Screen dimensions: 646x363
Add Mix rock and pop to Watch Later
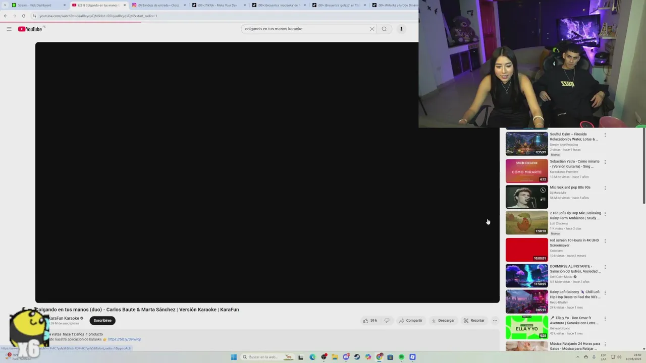tap(543, 190)
